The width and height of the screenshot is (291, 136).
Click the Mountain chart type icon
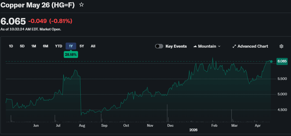tap(195, 46)
